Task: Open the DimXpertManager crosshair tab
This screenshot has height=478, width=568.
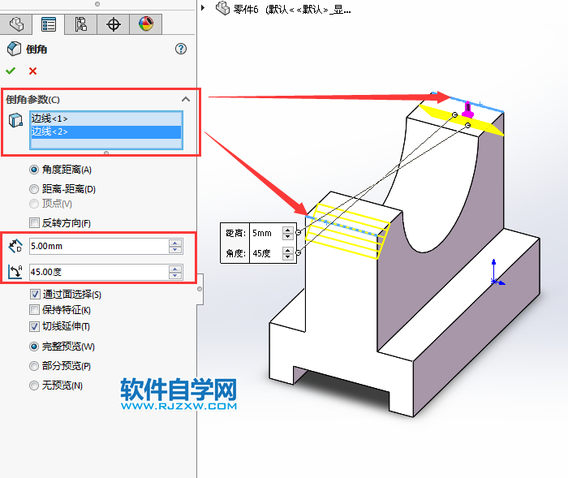Action: 113,24
